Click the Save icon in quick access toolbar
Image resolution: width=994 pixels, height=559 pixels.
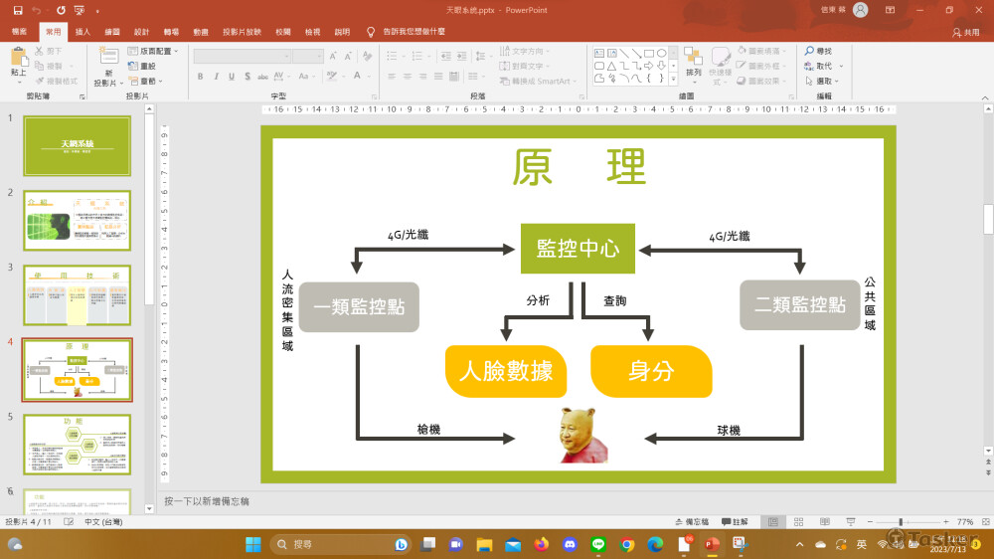point(18,10)
